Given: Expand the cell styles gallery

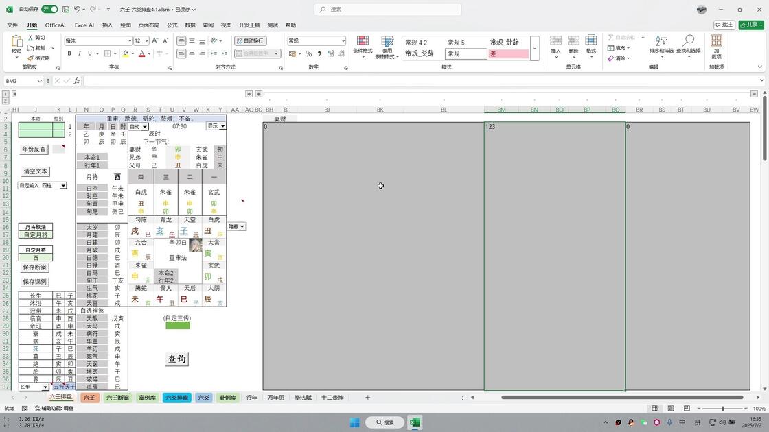Looking at the screenshot, I should (535, 49).
